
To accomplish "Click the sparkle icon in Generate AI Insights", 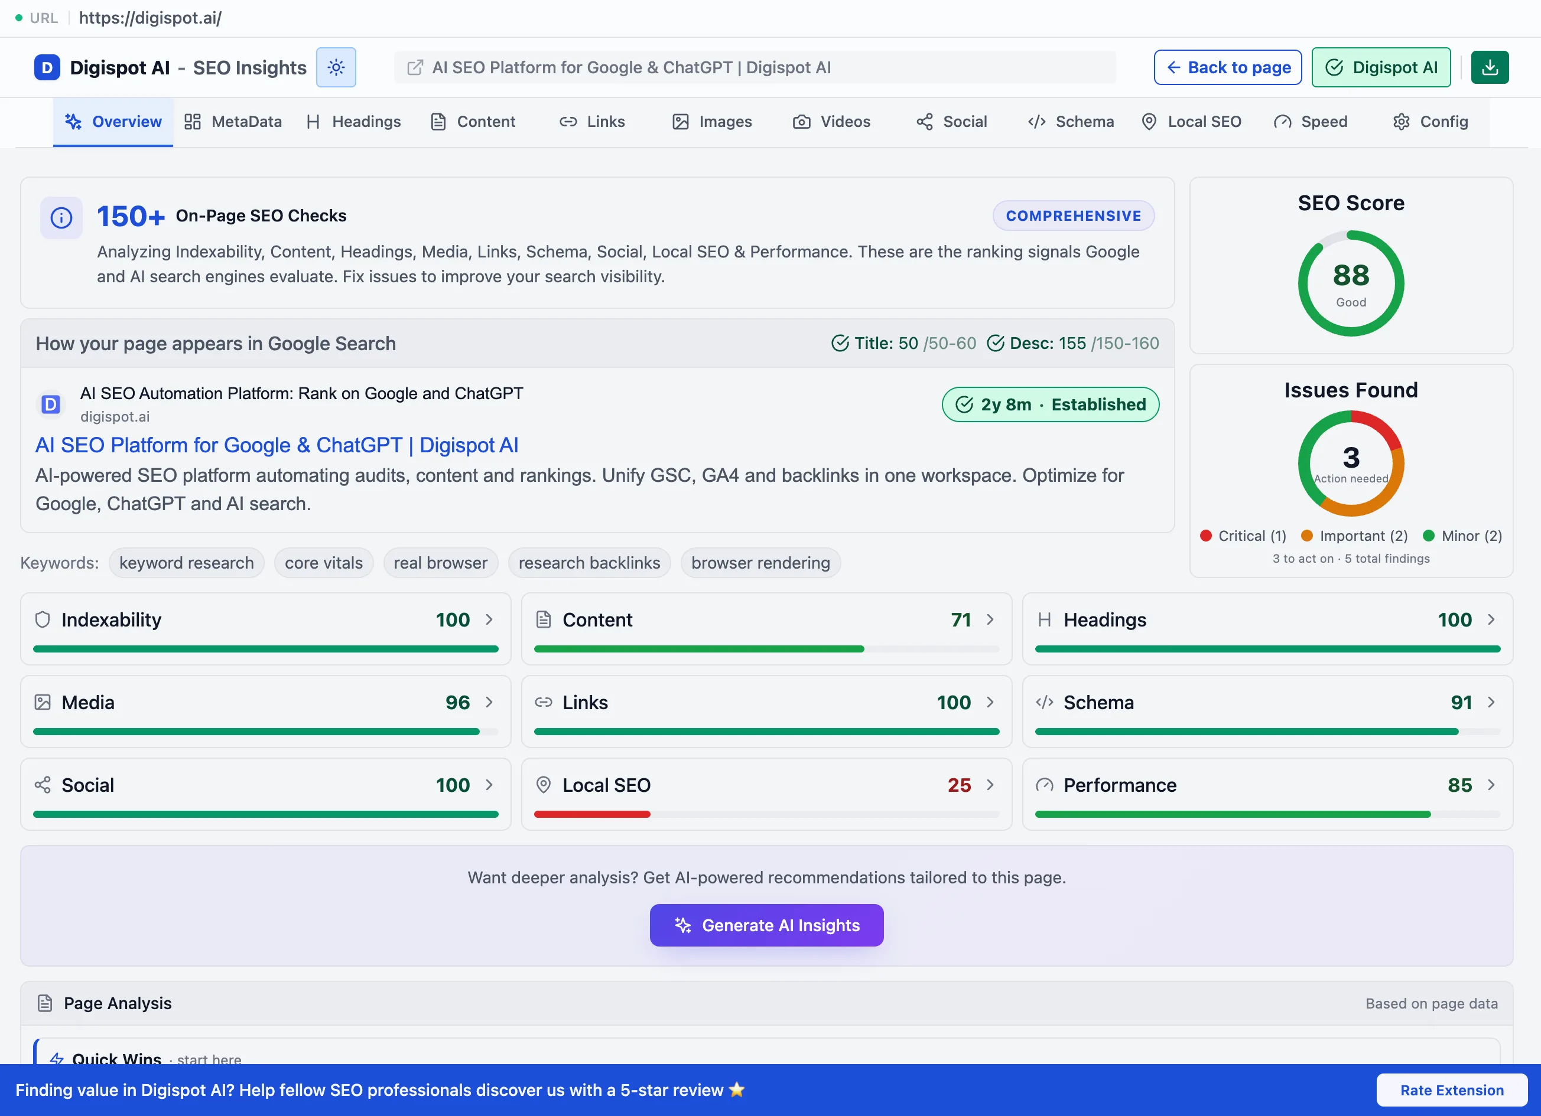I will point(683,925).
